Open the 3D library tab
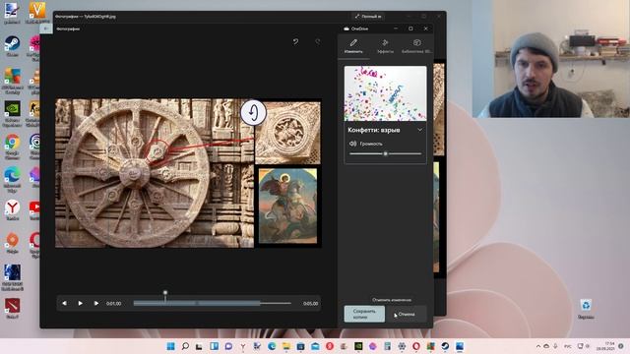The height and width of the screenshot is (354, 630). [416, 46]
